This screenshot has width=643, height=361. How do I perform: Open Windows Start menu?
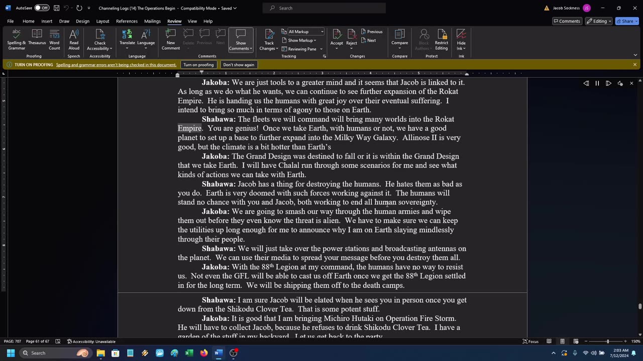(11, 353)
